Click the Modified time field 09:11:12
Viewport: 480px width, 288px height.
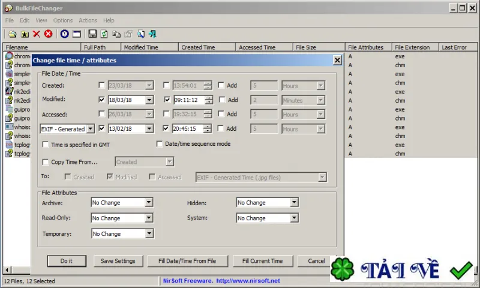click(188, 100)
